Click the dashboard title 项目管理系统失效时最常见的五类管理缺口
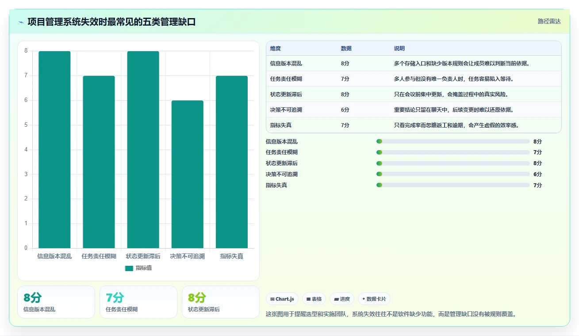The height and width of the screenshot is (336, 579). tap(111, 22)
